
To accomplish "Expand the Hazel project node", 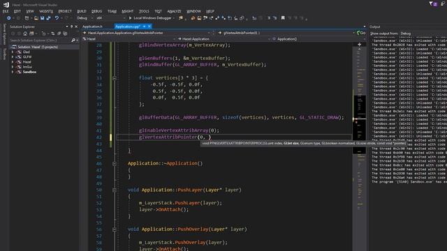I will pyautogui.click(x=13, y=62).
